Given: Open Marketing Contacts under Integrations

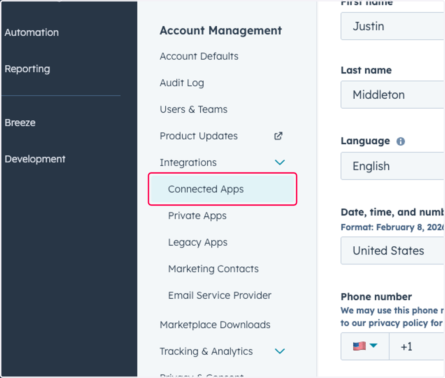Looking at the screenshot, I should [214, 269].
